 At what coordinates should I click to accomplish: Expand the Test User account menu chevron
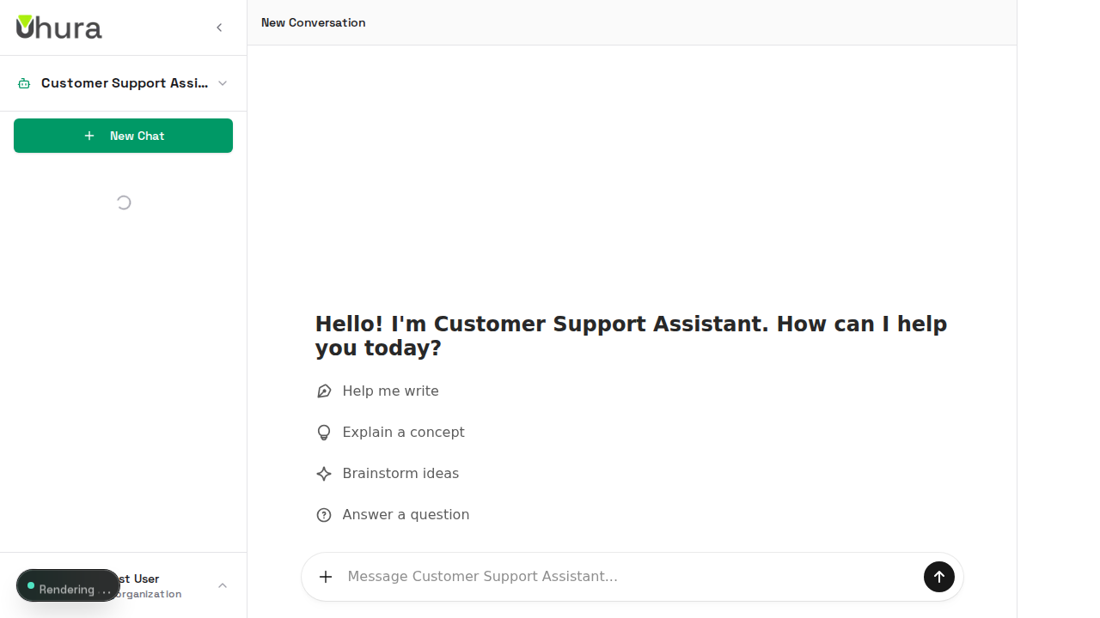pyautogui.click(x=223, y=585)
